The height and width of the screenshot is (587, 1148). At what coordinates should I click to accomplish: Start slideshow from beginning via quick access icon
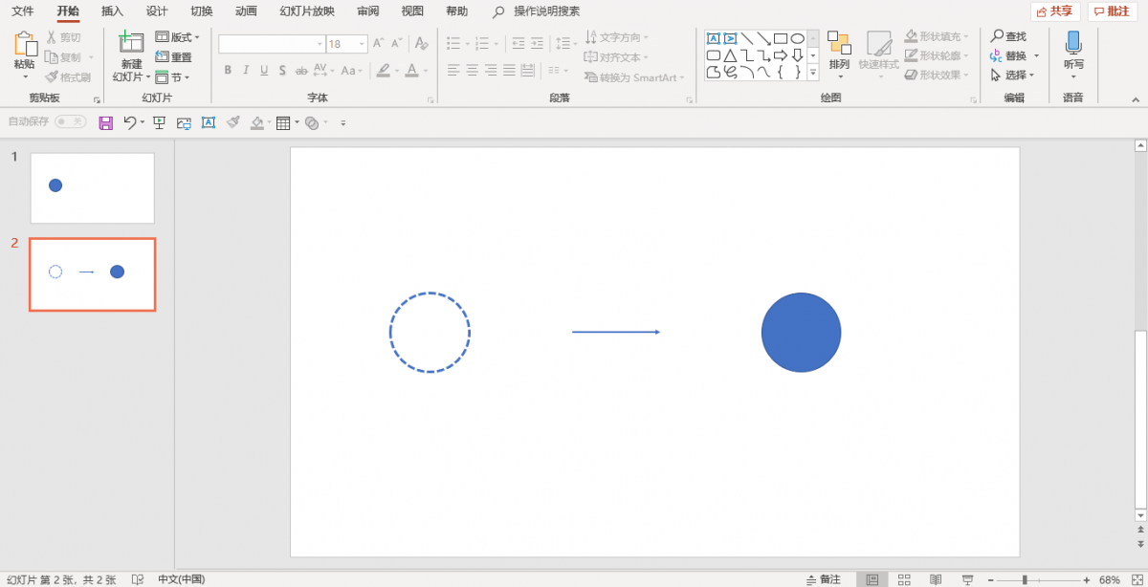pyautogui.click(x=160, y=122)
